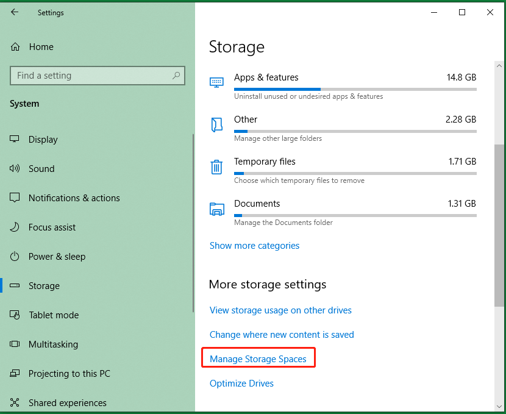Viewport: 506px width, 414px height.
Task: Focus the Find a setting search box
Action: pyautogui.click(x=98, y=76)
